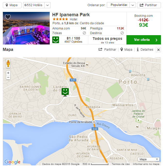Switch to the Mapa tab in panel
This screenshot has width=163, height=167.
coord(126,50)
